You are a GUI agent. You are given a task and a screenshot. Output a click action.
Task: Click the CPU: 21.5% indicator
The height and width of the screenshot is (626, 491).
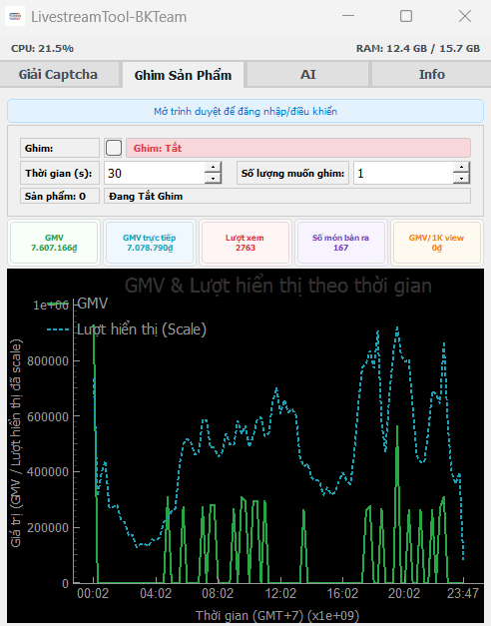[x=42, y=48]
